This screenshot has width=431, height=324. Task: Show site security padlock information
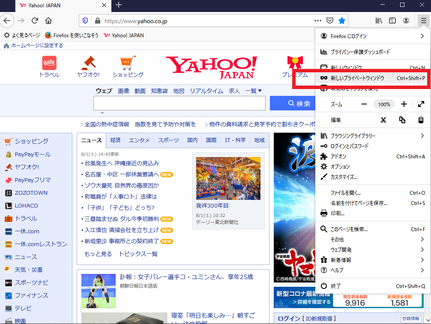tap(97, 21)
